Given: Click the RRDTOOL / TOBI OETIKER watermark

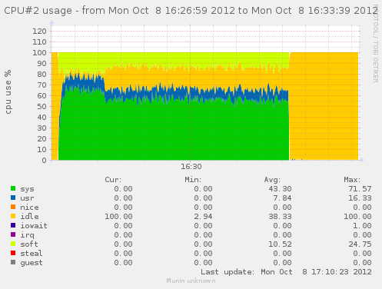Looking at the screenshot, I should 375,43.
